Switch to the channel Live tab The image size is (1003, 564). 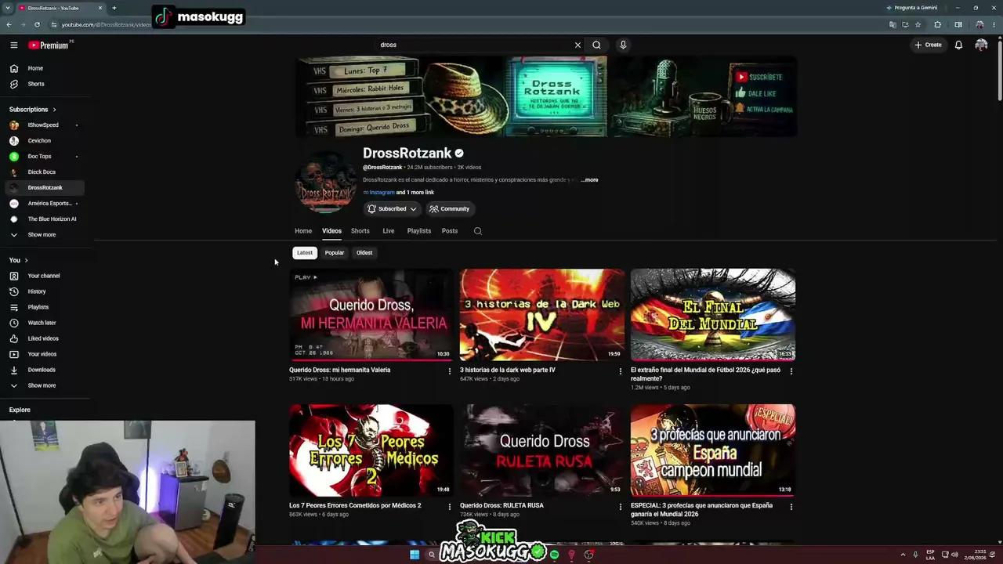point(389,231)
